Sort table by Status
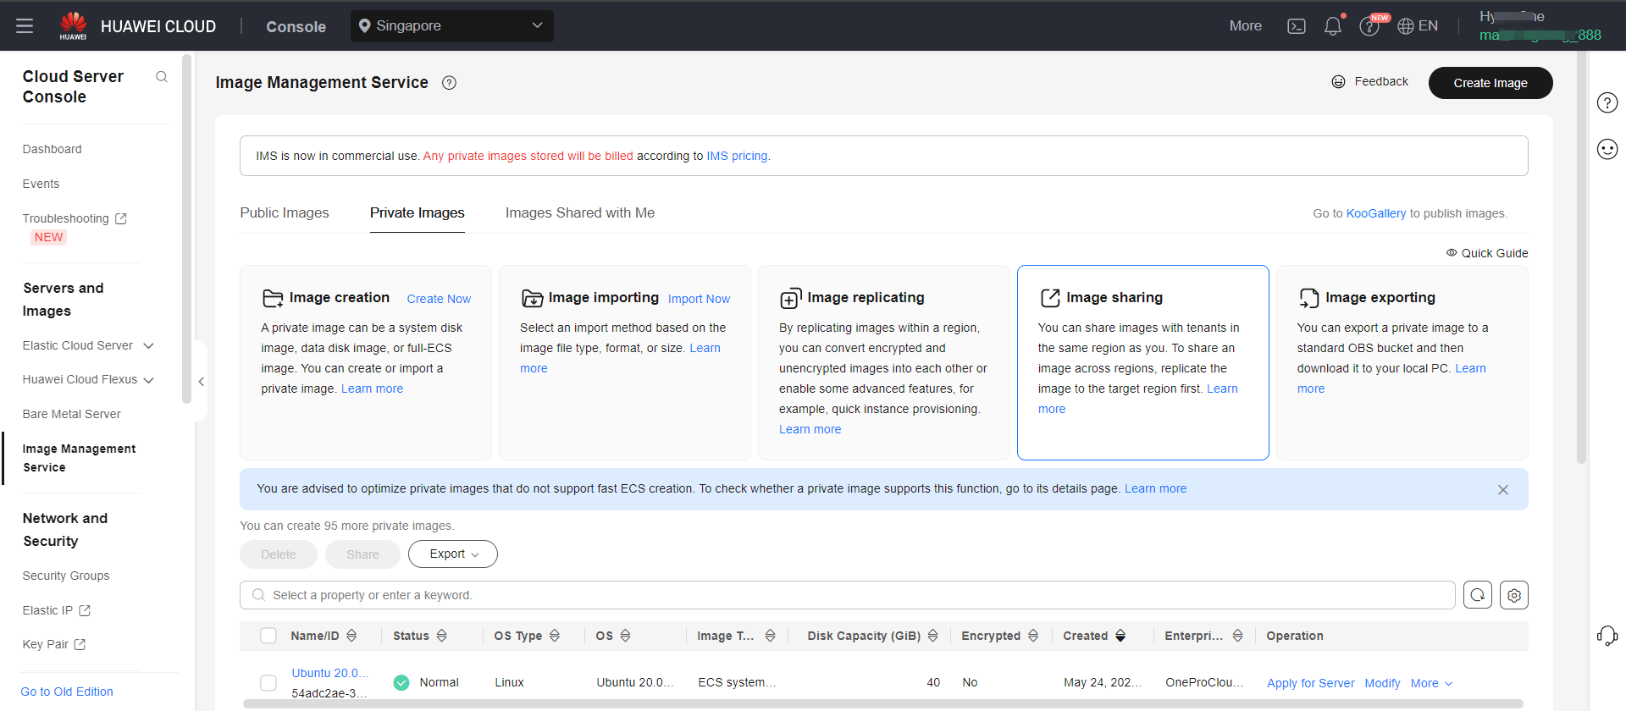Screen dimensions: 1626x711 point(441,636)
